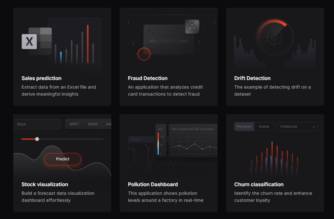Click the Excel X icon in Sales prediction
This screenshot has height=219, width=334.
[x=29, y=42]
